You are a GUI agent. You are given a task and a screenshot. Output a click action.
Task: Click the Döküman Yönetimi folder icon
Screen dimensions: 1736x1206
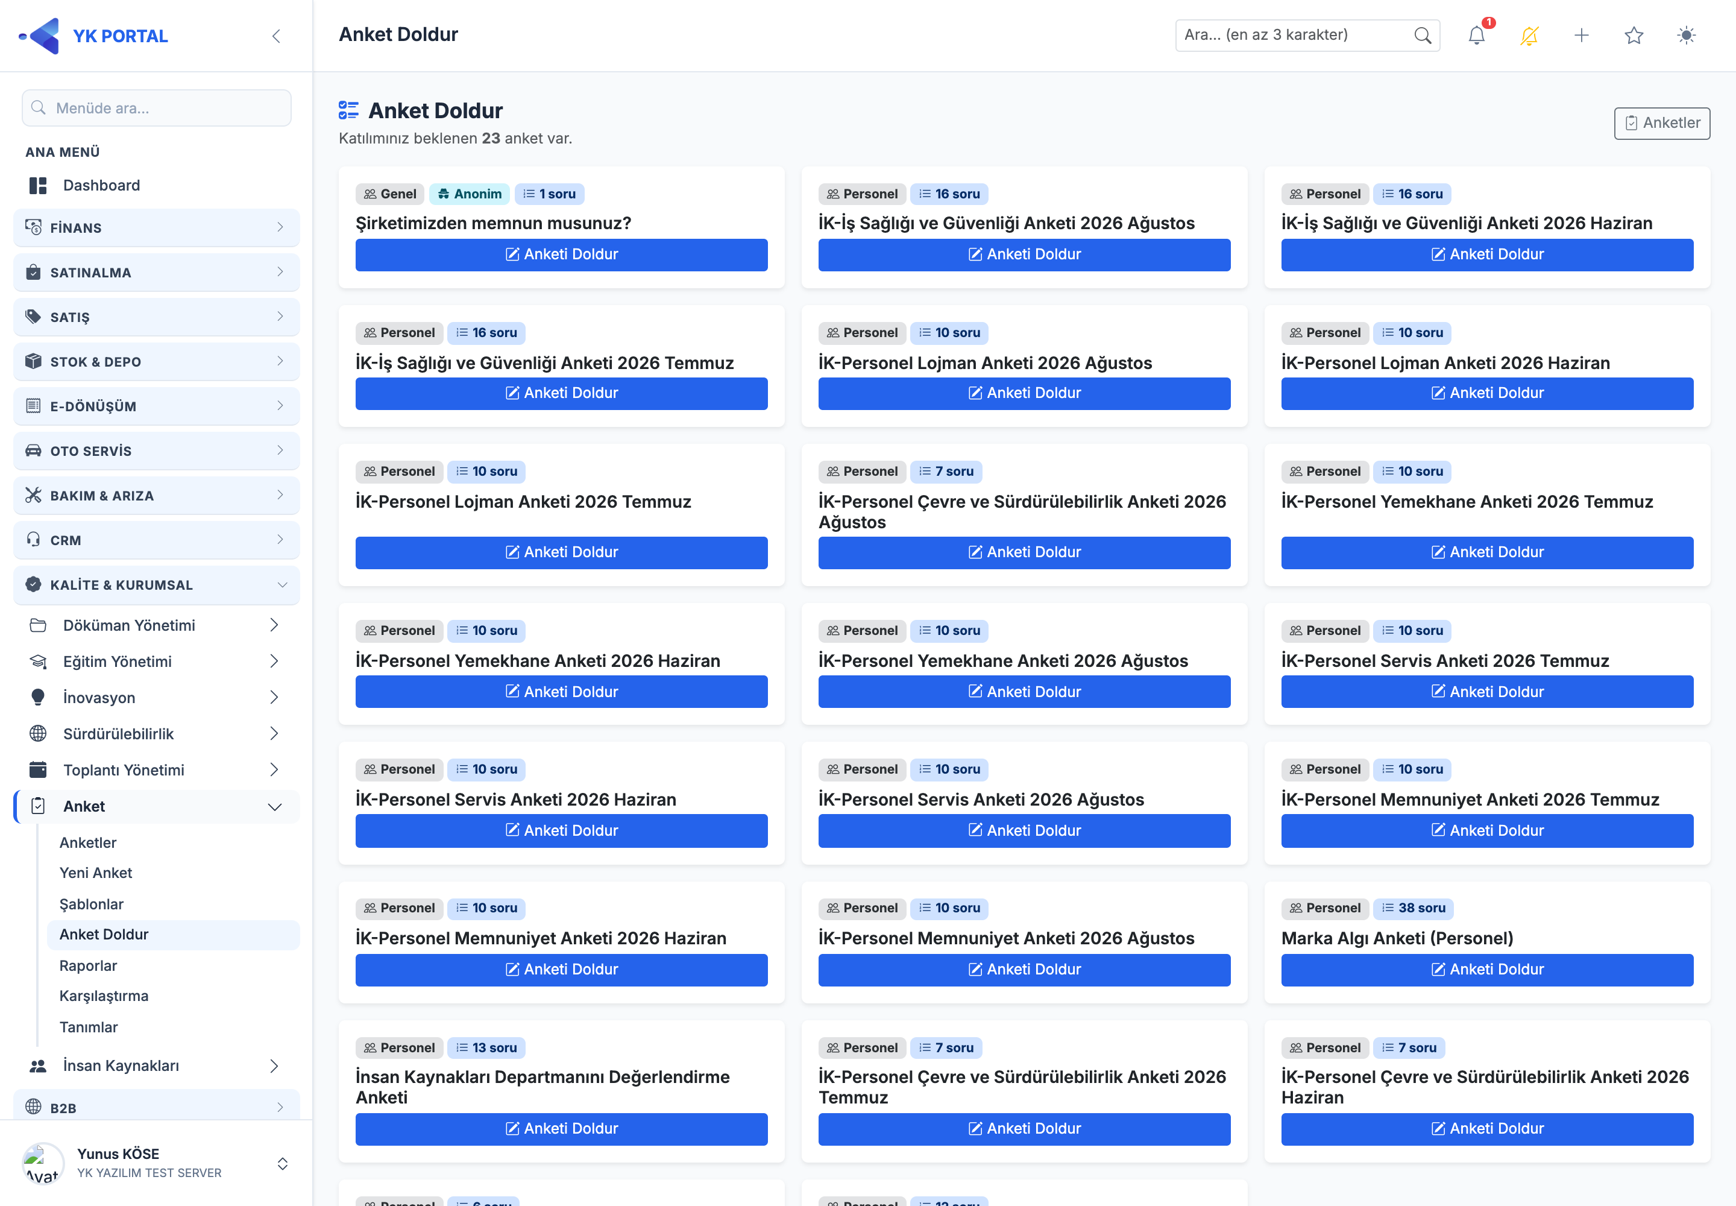(x=38, y=625)
